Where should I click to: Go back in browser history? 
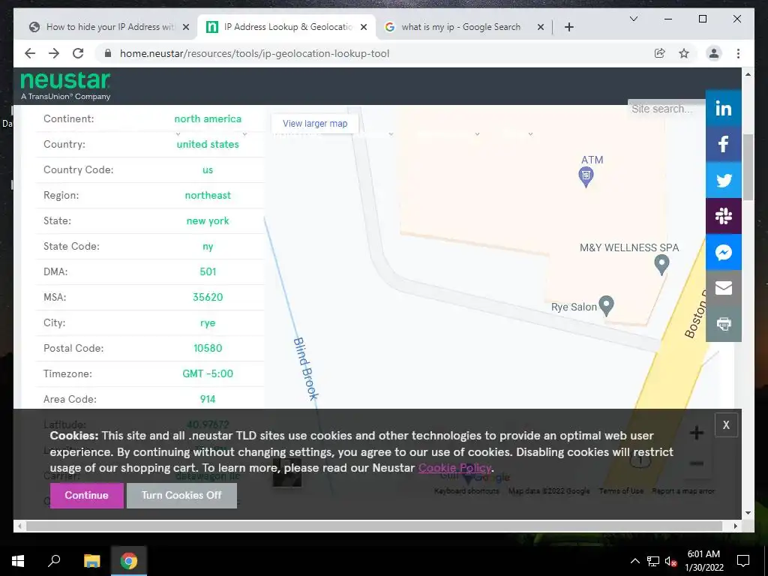30,53
